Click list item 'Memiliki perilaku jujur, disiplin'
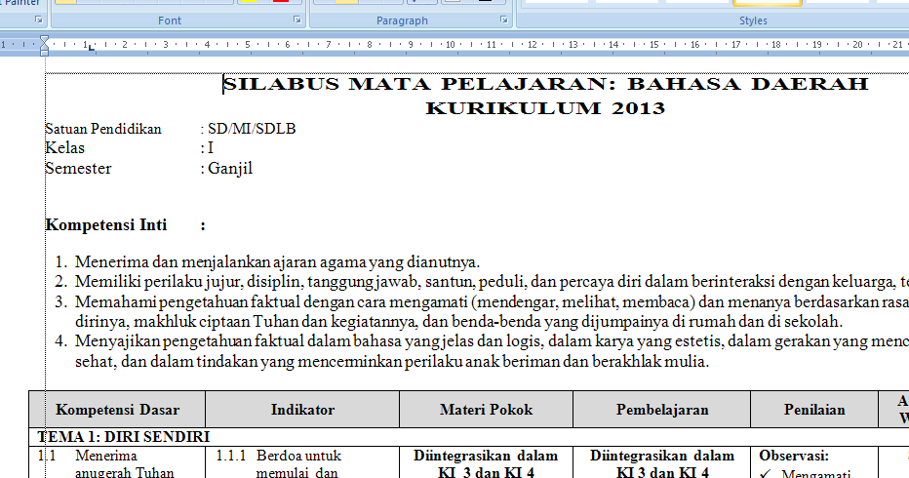 pyautogui.click(x=492, y=282)
